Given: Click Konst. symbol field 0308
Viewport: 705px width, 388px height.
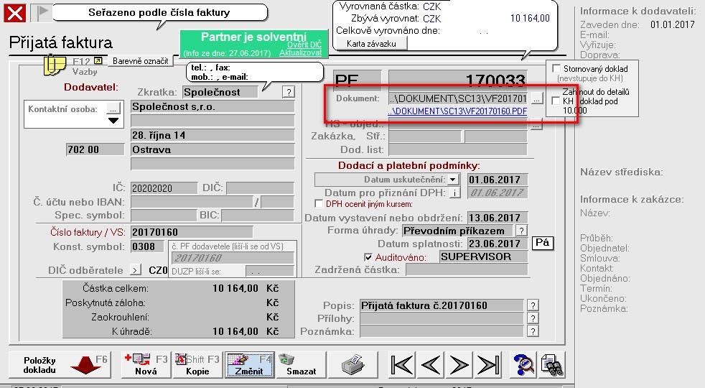Looking at the screenshot, I should 149,246.
